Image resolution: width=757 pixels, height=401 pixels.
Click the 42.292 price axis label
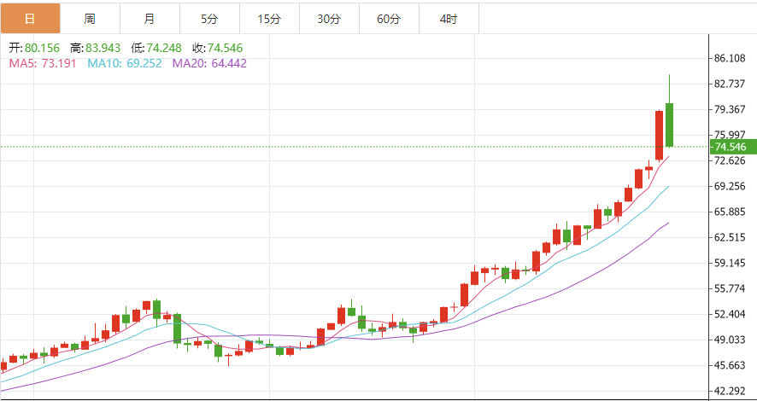731,391
